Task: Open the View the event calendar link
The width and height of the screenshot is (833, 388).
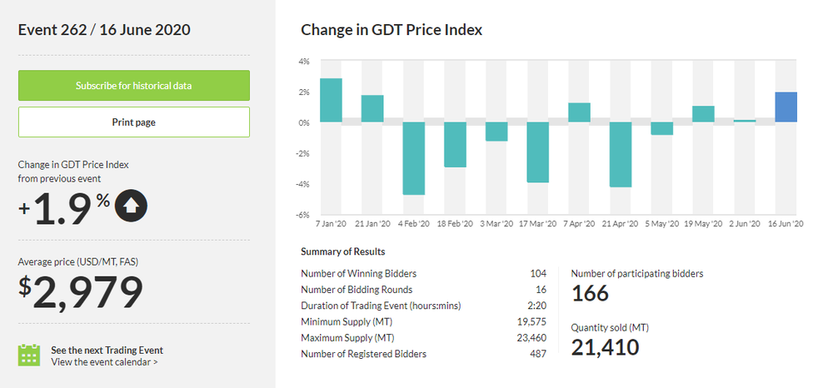Action: pos(104,362)
